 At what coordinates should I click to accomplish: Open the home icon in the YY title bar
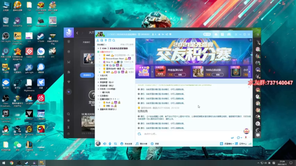216,34
